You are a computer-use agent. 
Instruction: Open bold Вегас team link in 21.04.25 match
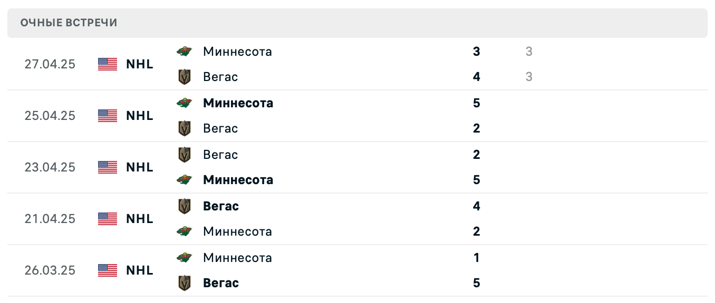click(221, 206)
